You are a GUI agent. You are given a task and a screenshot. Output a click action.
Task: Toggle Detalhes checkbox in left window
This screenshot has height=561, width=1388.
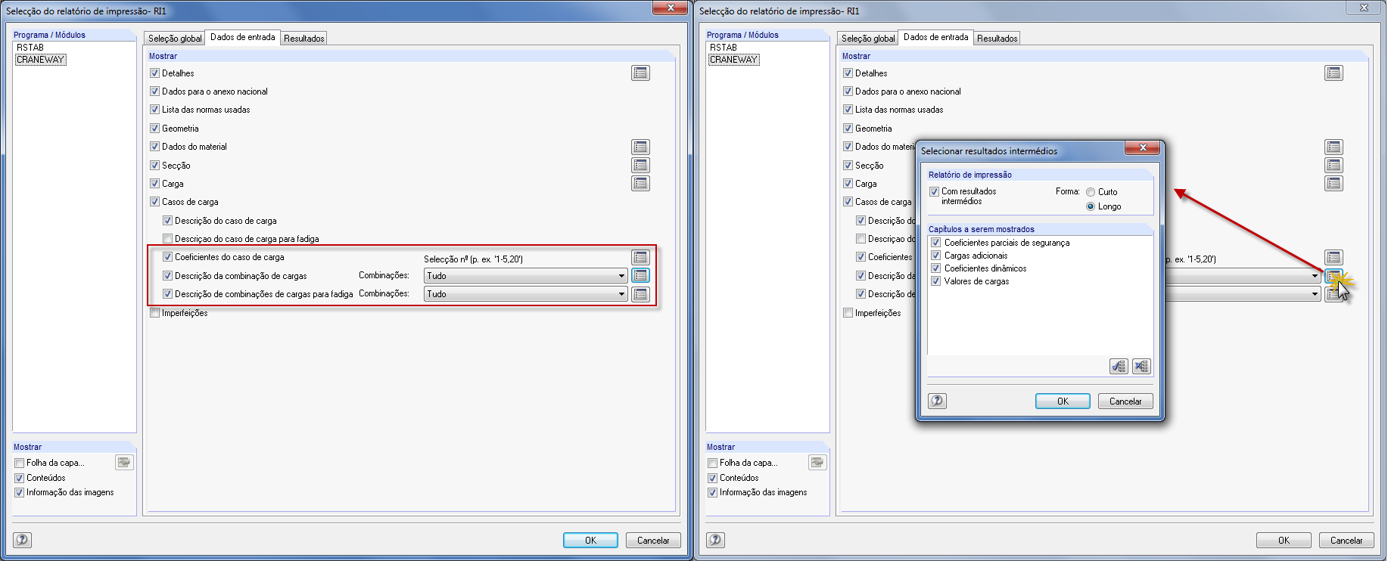pos(154,73)
